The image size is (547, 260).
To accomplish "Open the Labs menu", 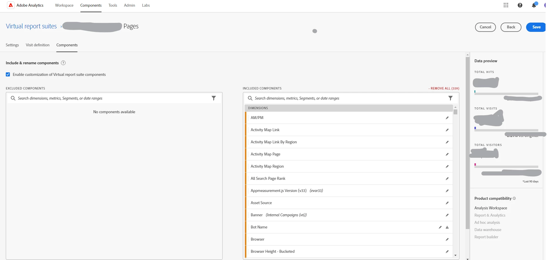I will coord(146,5).
